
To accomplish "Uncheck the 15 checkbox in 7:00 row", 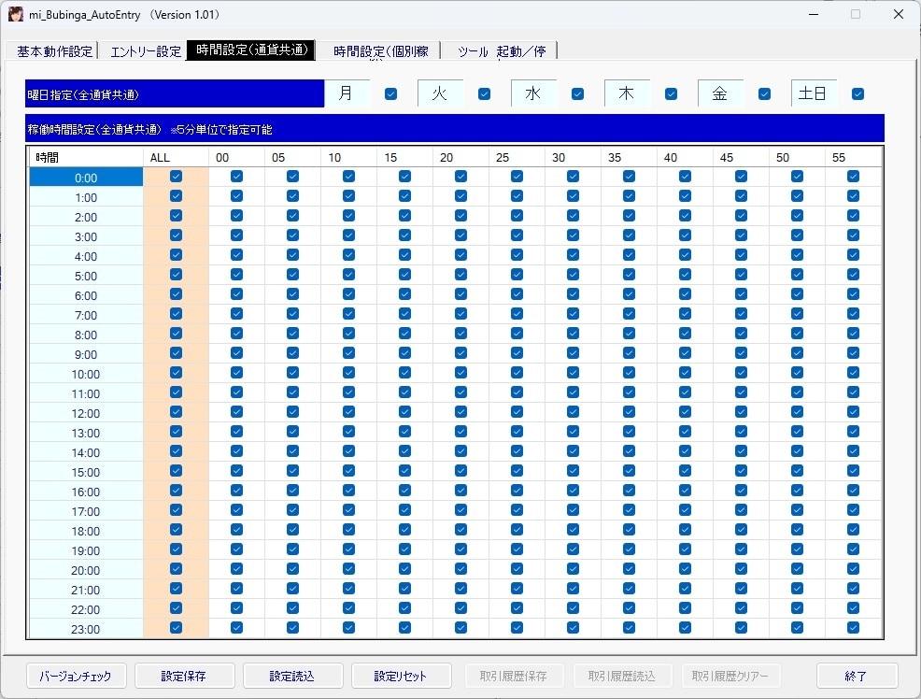I will pyautogui.click(x=404, y=314).
